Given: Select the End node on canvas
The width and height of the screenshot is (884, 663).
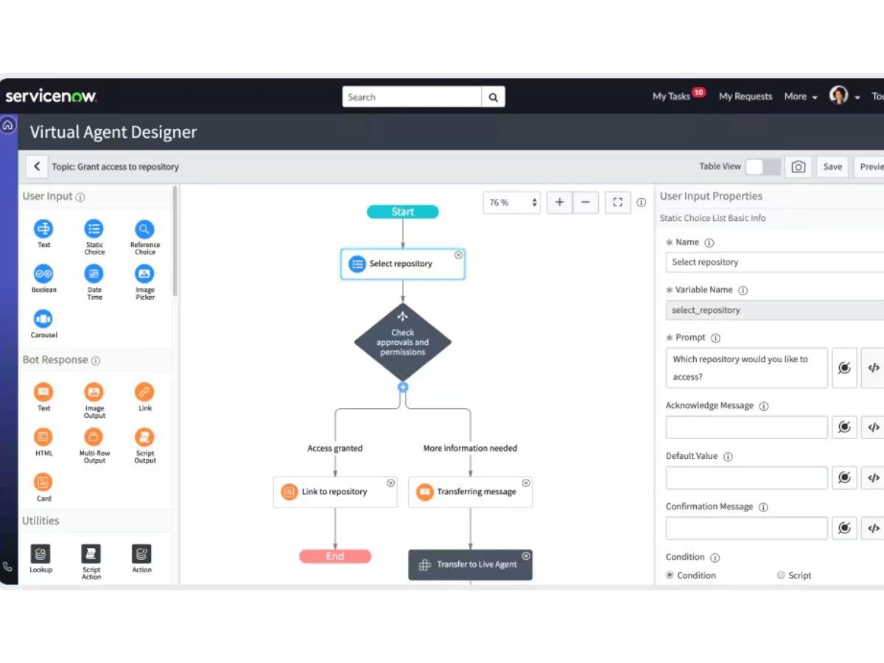Looking at the screenshot, I should pos(335,556).
